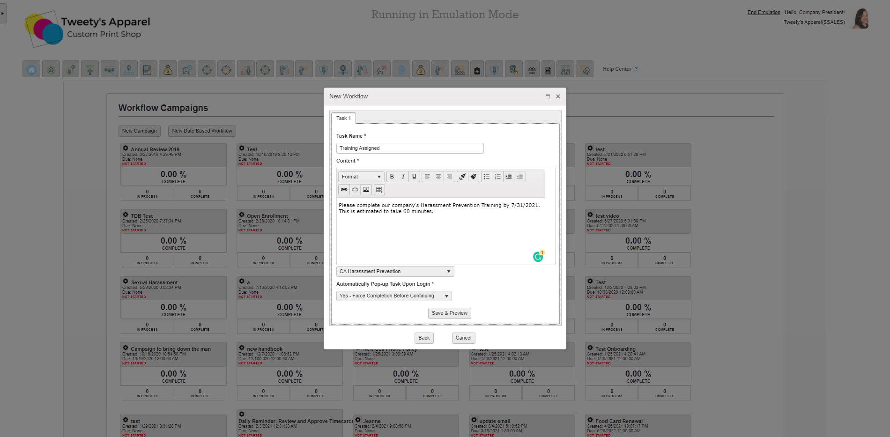Apply bold formatting in content editor
The width and height of the screenshot is (890, 437).
392,177
